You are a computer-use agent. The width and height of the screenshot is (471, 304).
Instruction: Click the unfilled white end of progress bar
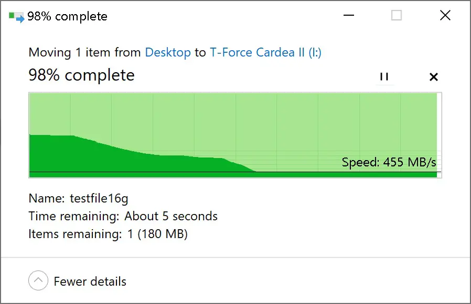click(439, 135)
